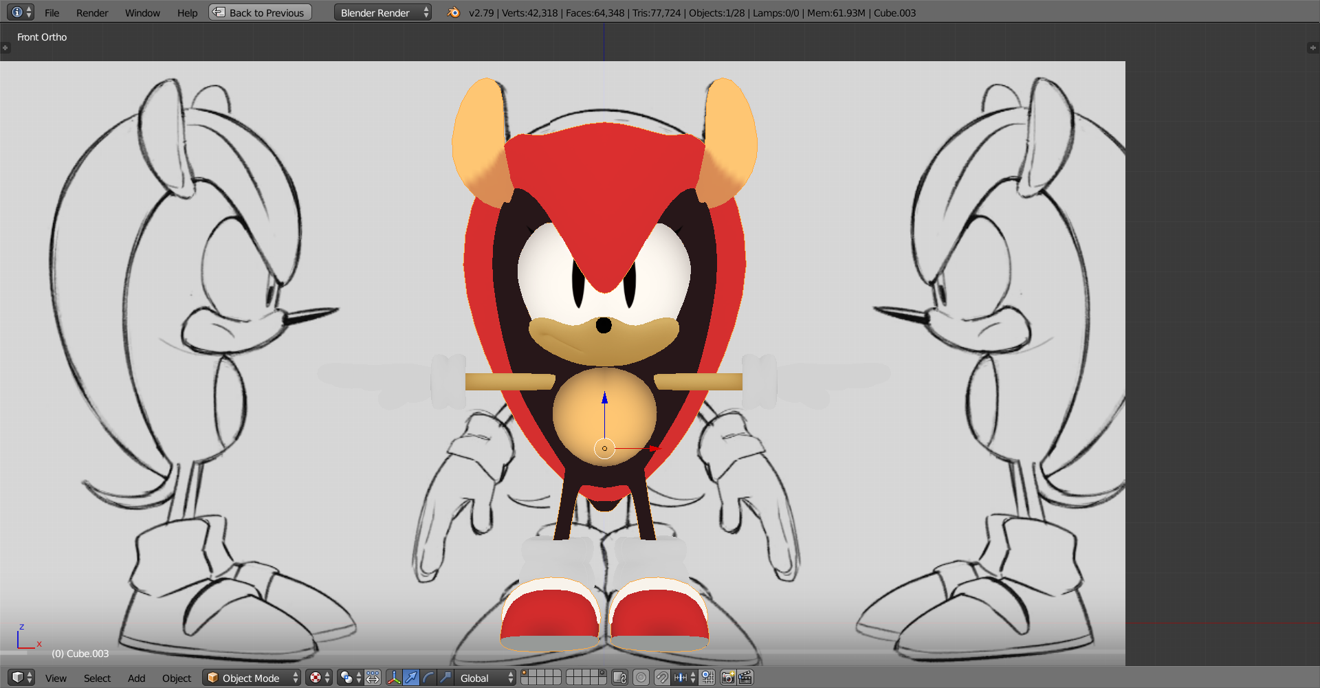Toggle lock camera and layers to scene
This screenshot has height=688, width=1320.
[620, 678]
